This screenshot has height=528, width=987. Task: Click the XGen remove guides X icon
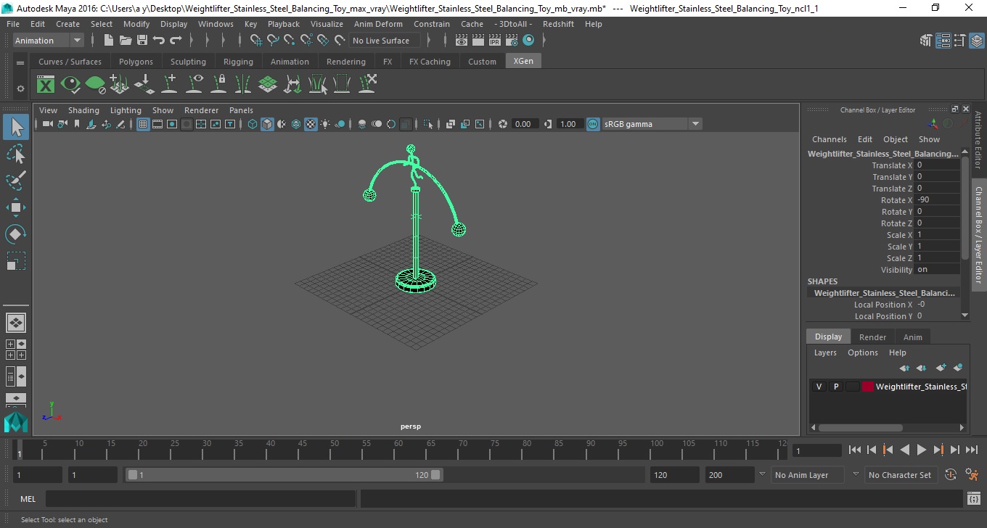[367, 85]
